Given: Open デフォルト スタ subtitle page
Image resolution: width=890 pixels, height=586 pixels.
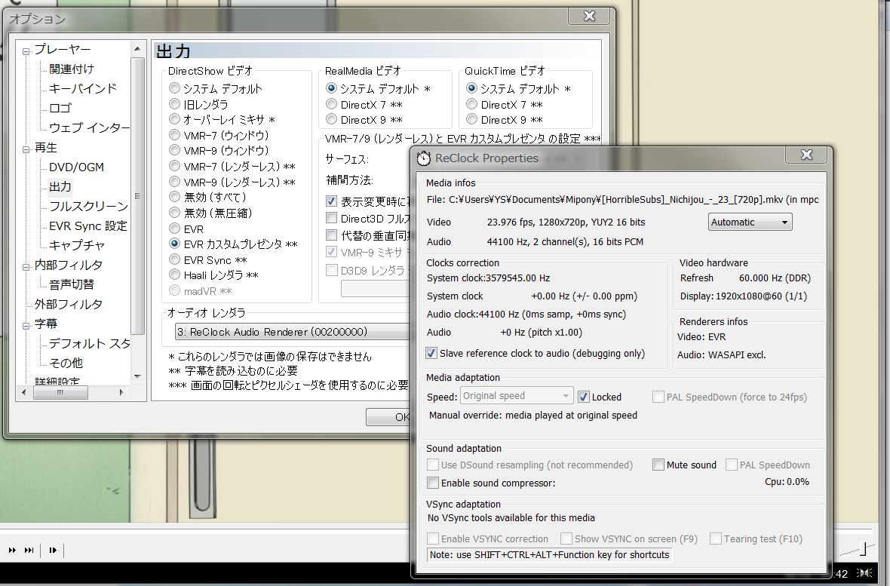Looking at the screenshot, I should coord(89,344).
